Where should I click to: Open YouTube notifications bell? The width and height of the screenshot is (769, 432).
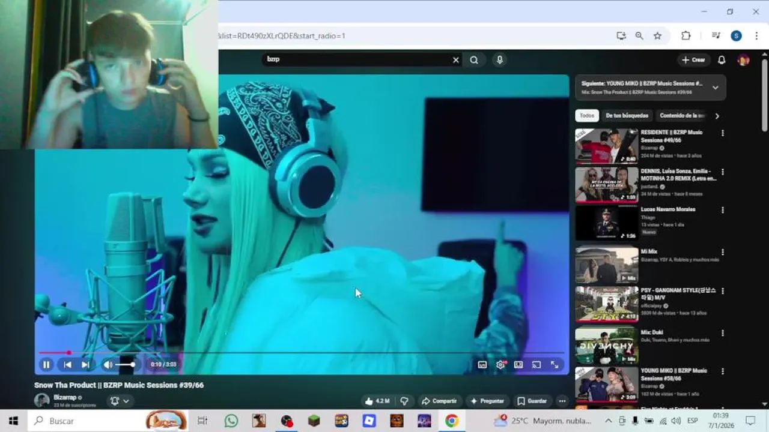tap(722, 60)
